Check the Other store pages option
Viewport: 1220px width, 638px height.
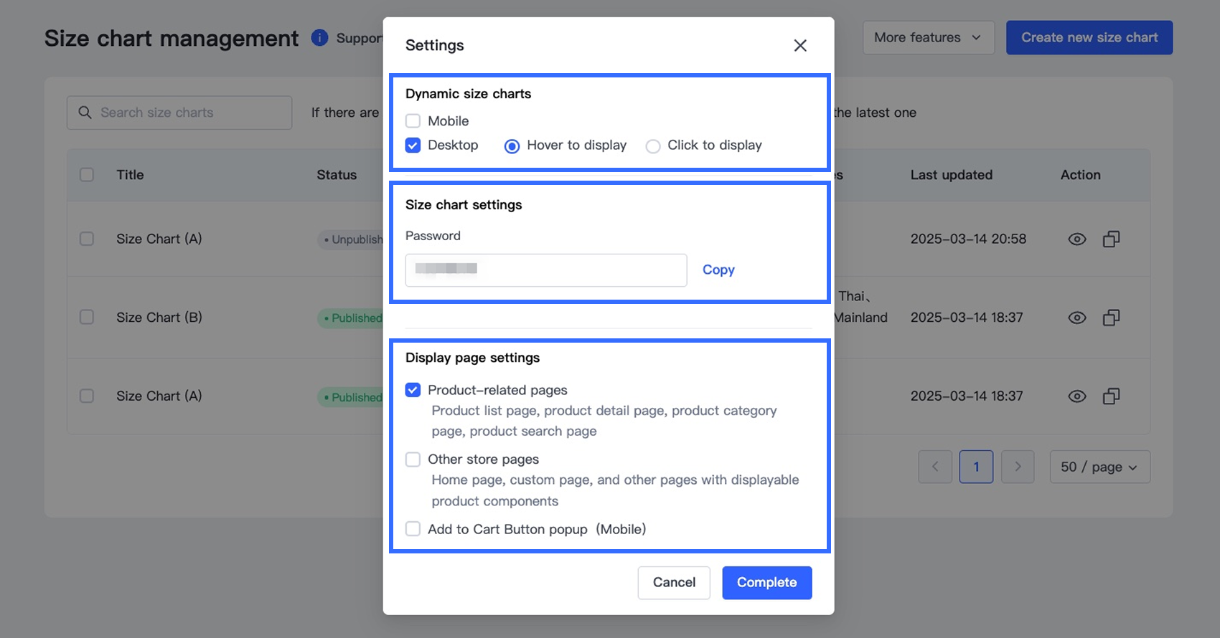(413, 460)
